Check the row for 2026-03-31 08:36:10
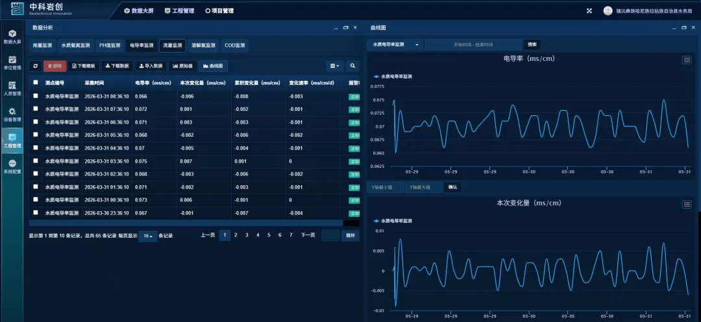 pos(36,97)
